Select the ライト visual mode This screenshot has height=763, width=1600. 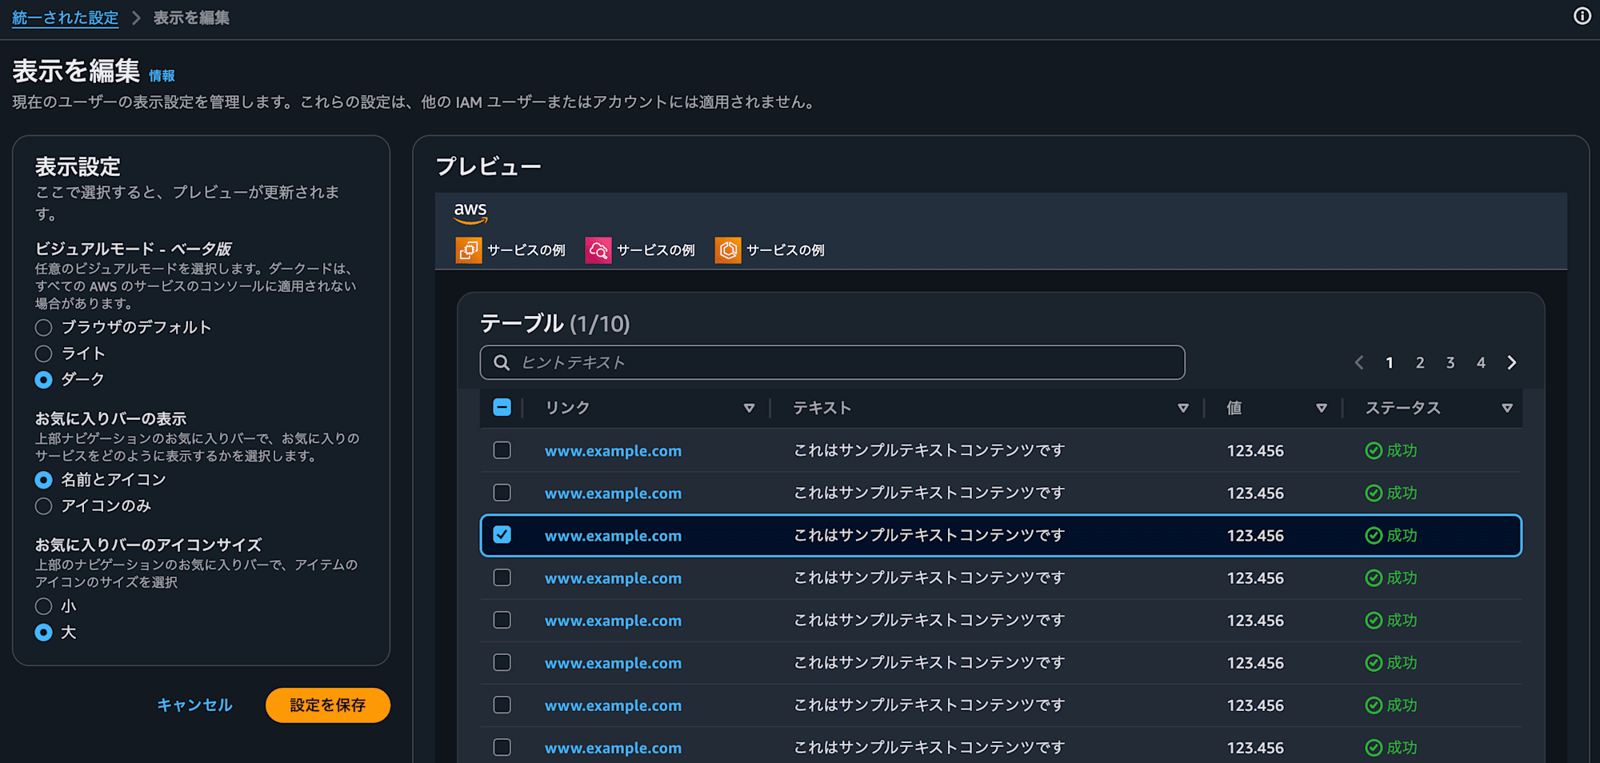pyautogui.click(x=43, y=353)
